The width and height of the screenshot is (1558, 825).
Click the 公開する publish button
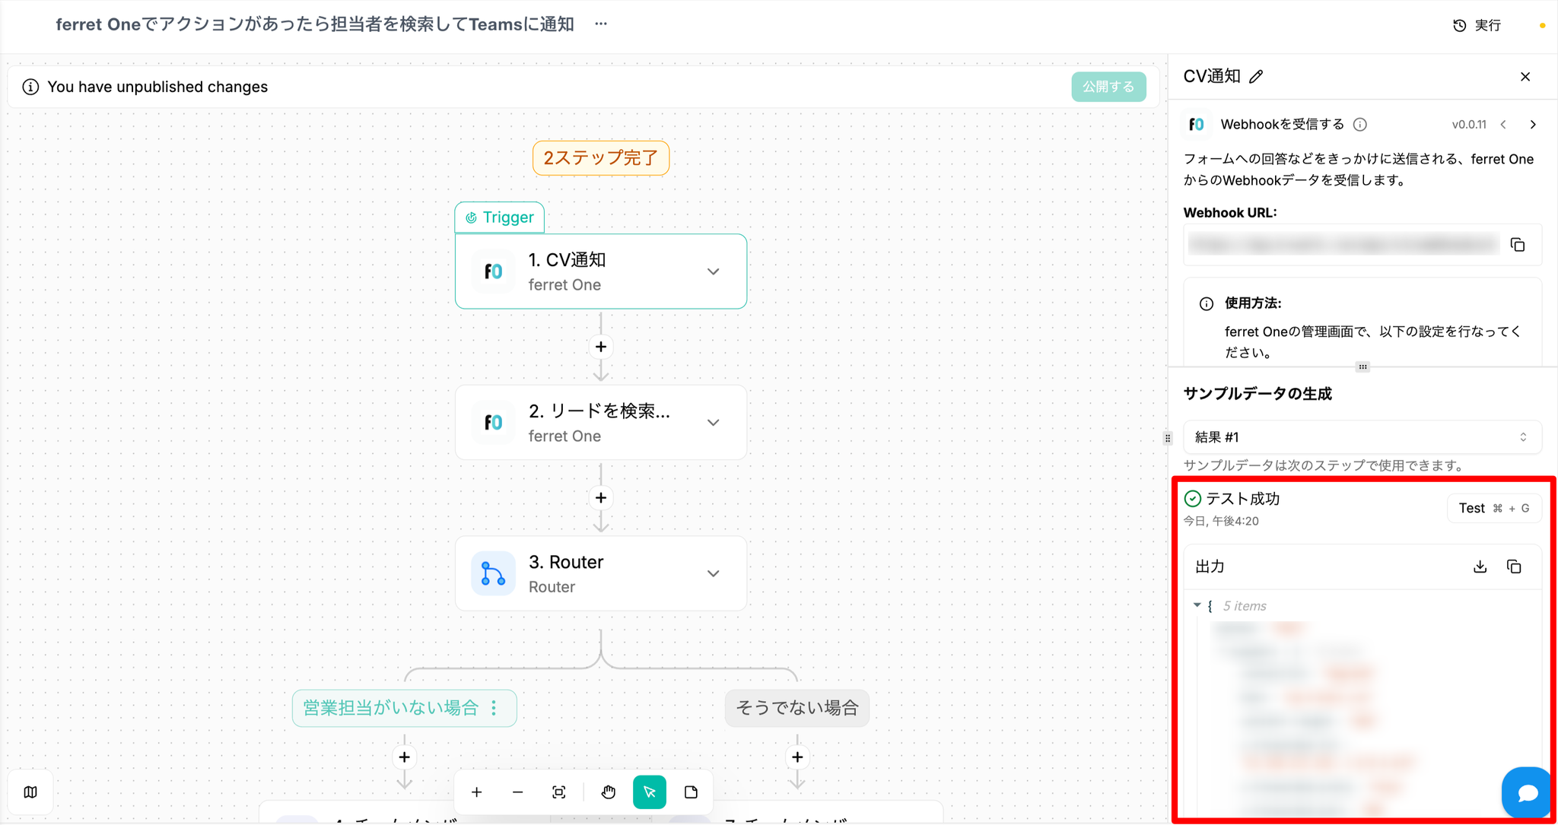(x=1108, y=87)
